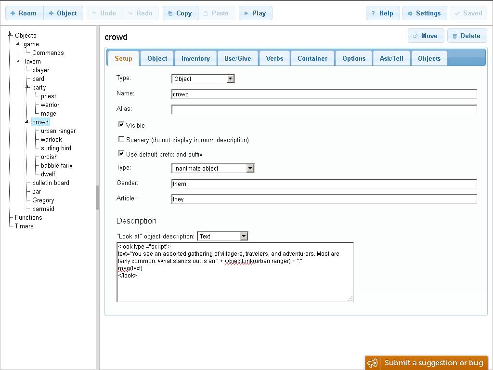Click into the Alias input field

(x=324, y=109)
